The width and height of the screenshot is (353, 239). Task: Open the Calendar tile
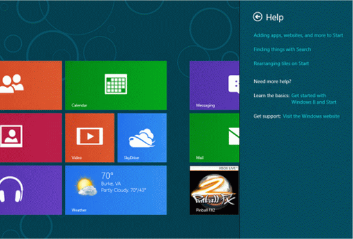(x=116, y=85)
